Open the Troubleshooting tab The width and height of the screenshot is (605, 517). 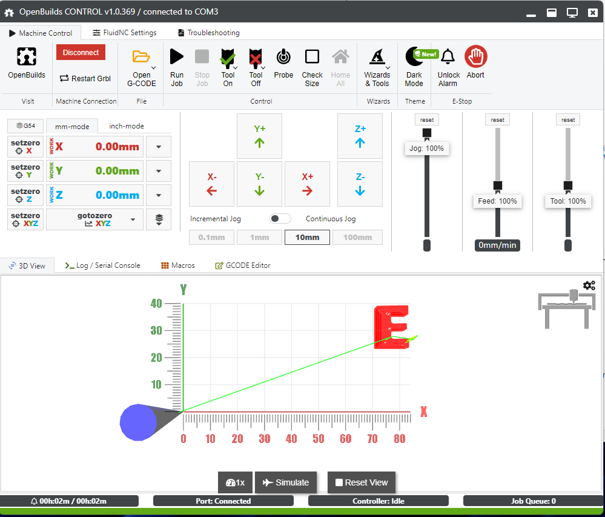coord(208,33)
